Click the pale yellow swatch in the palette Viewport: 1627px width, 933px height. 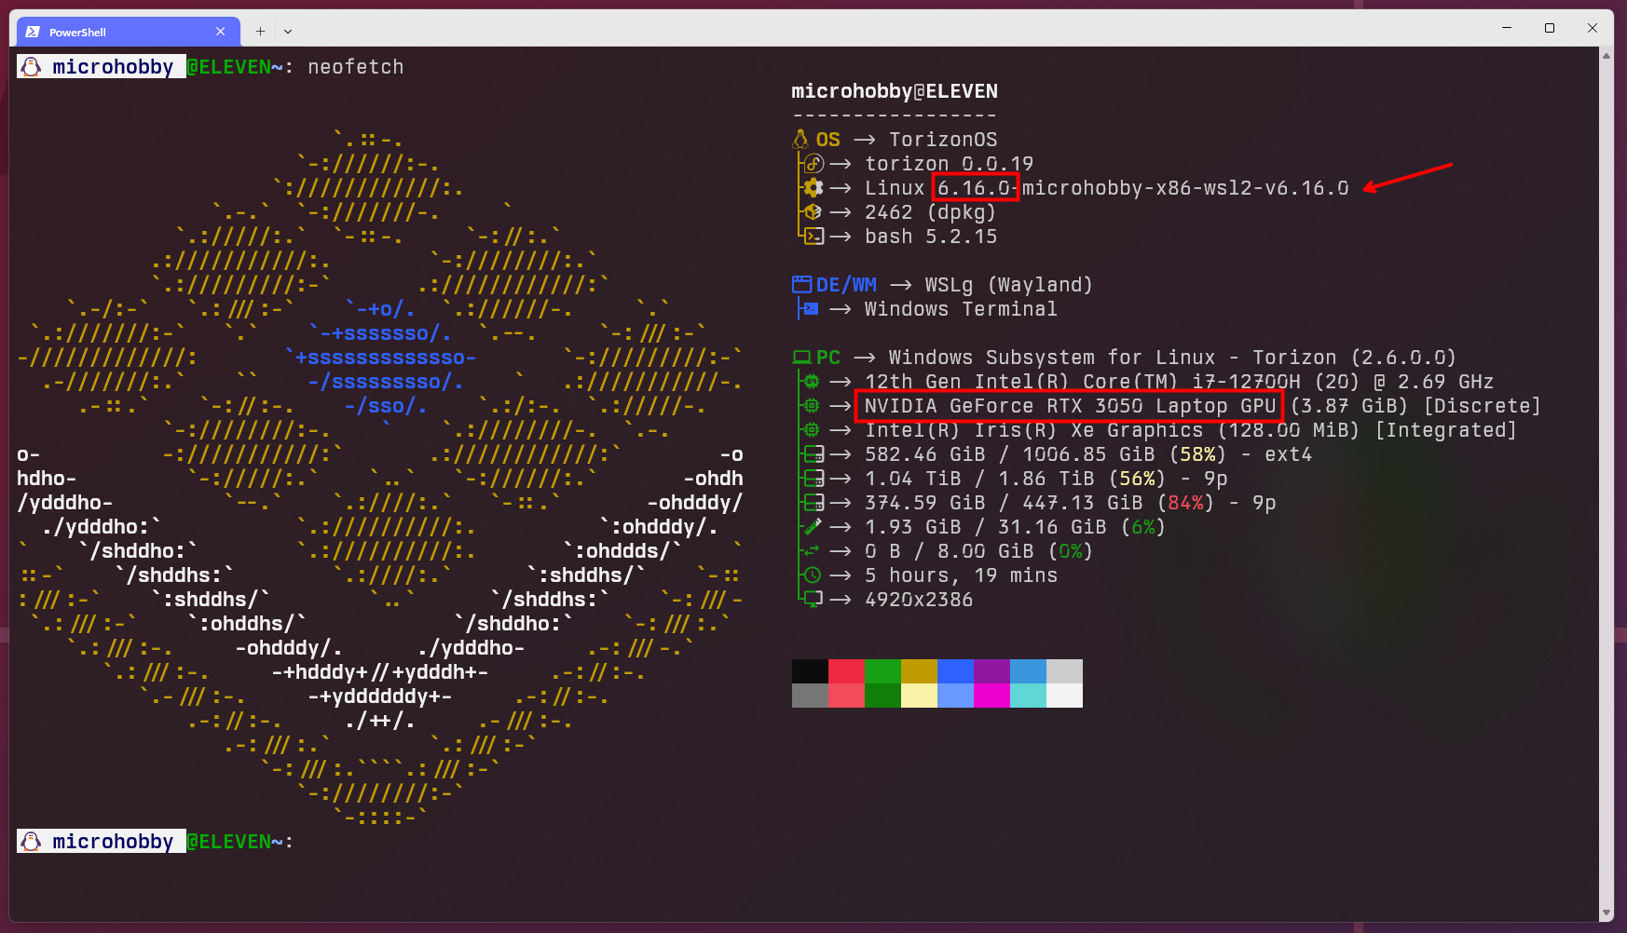(x=919, y=696)
